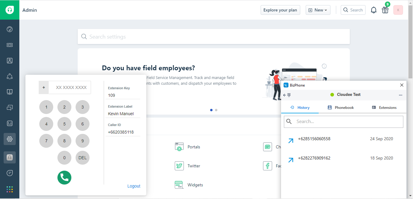Select the second carousel dot under the banner
The image size is (413, 199).
(216, 110)
